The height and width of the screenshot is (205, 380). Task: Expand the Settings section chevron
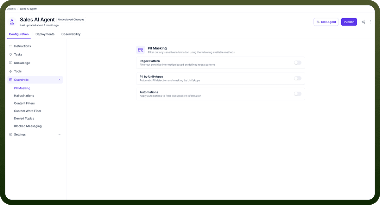(x=59, y=134)
